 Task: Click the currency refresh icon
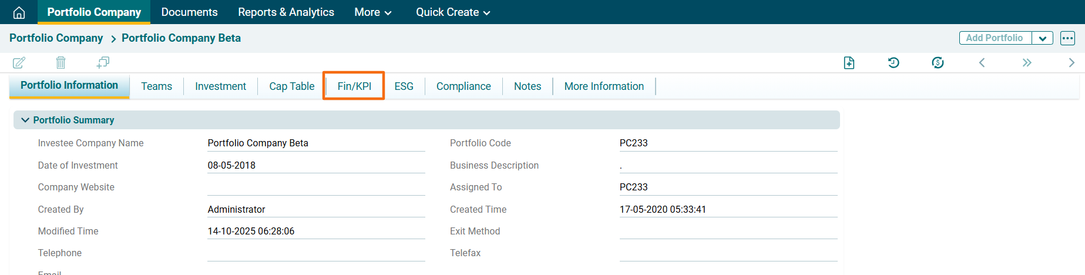click(x=938, y=62)
